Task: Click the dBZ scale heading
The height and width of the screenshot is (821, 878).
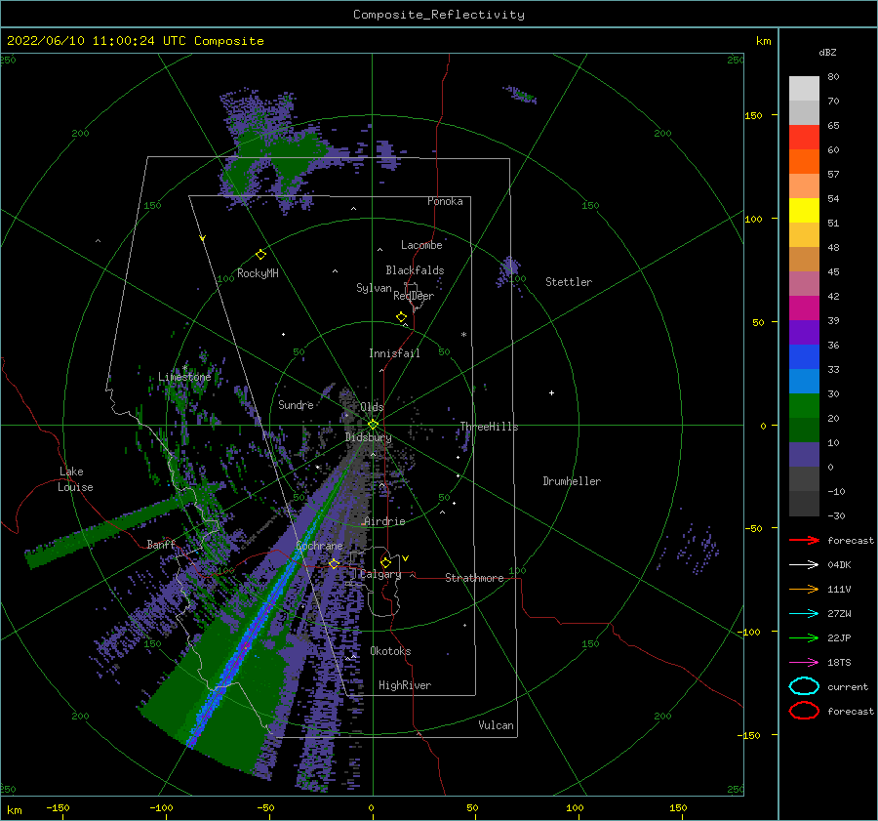Action: point(827,53)
